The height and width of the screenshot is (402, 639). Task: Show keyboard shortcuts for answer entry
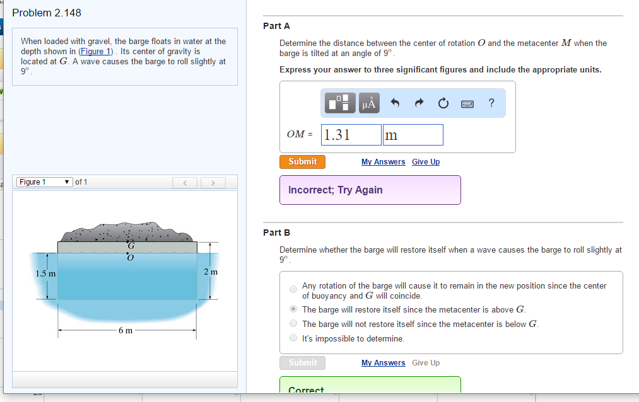[x=467, y=103]
